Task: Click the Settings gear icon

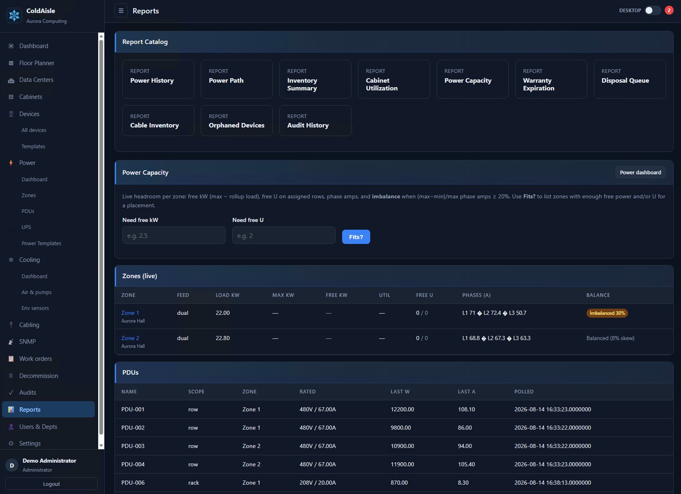Action: [11, 443]
